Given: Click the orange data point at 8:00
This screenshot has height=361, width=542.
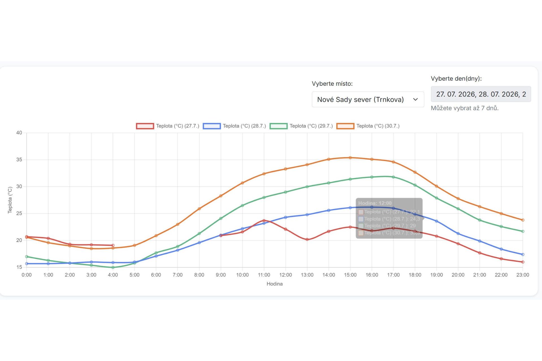Looking at the screenshot, I should (199, 209).
